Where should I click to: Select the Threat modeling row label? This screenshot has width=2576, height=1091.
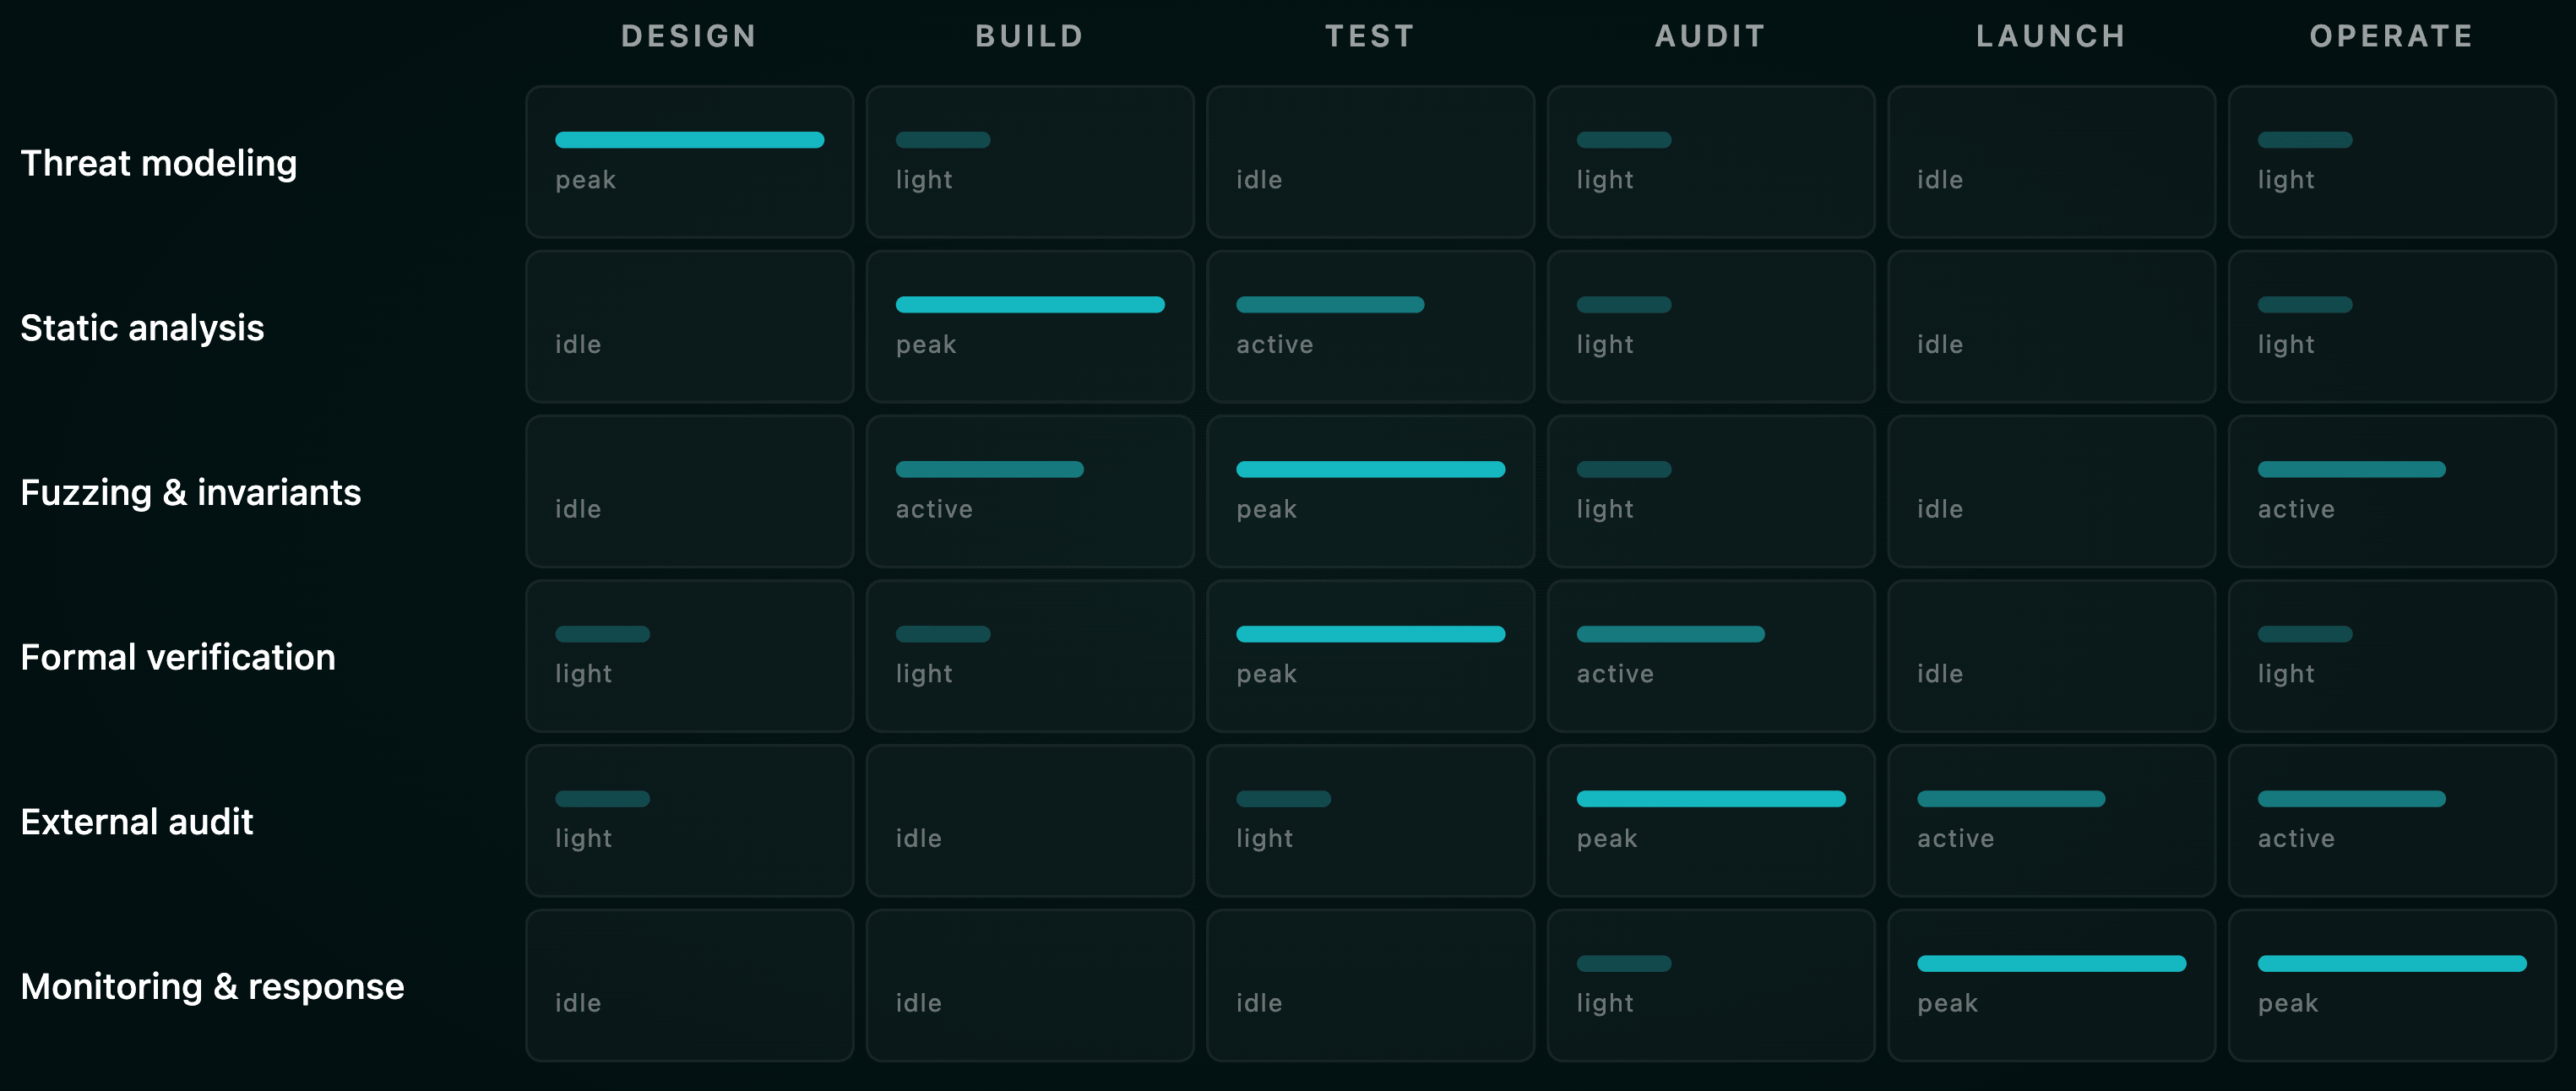click(x=158, y=163)
